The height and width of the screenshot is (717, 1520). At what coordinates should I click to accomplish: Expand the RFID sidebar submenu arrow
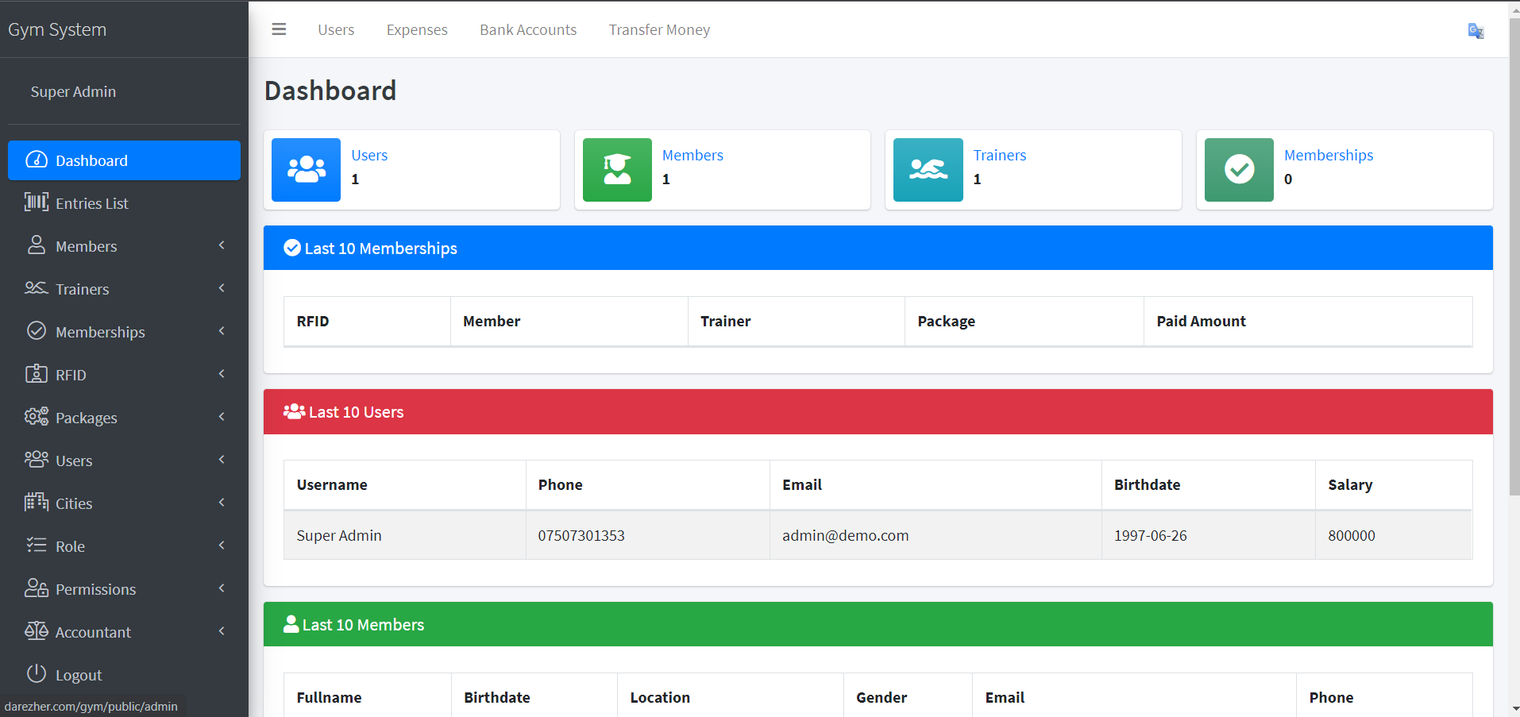pyautogui.click(x=222, y=374)
